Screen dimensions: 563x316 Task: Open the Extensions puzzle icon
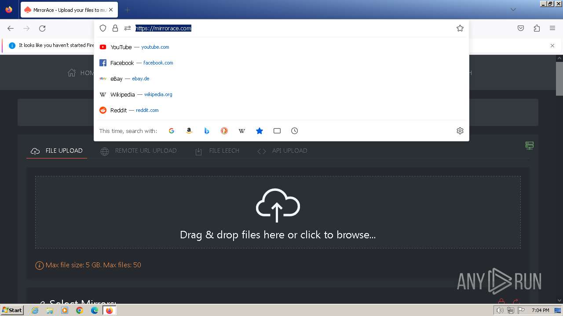pyautogui.click(x=537, y=28)
